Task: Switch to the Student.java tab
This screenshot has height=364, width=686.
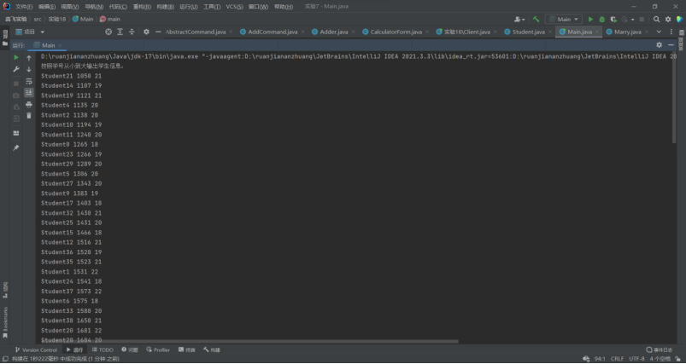Action: (x=529, y=32)
